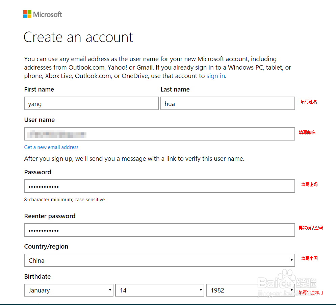Focus the First name field containing "yang"
The image size is (336, 305).
pyautogui.click(x=91, y=104)
